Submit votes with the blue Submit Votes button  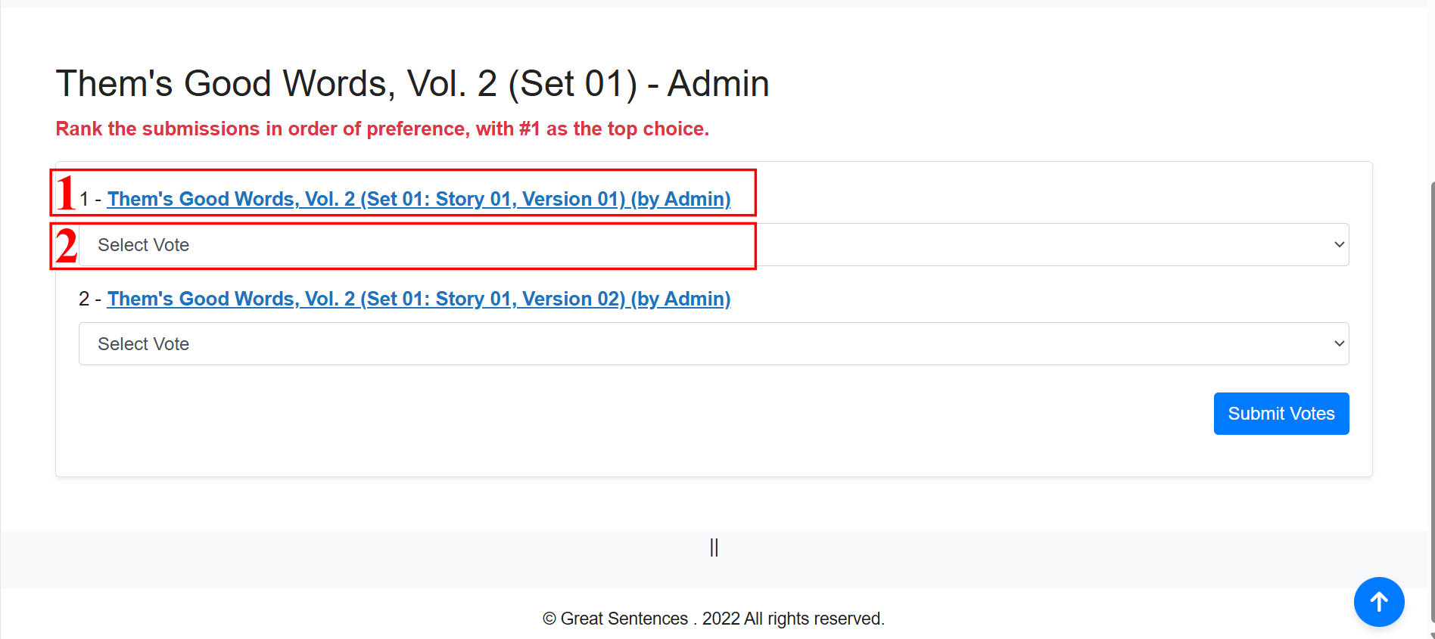[1281, 414]
